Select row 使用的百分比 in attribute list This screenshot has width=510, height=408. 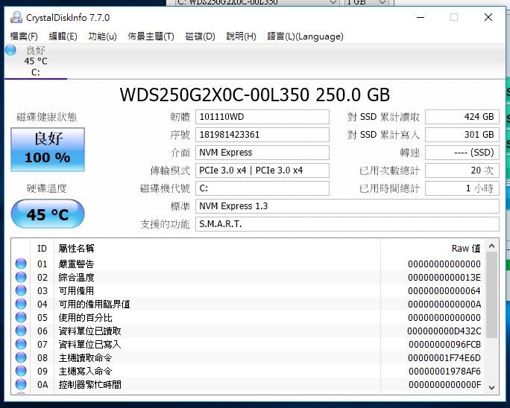pyautogui.click(x=248, y=317)
